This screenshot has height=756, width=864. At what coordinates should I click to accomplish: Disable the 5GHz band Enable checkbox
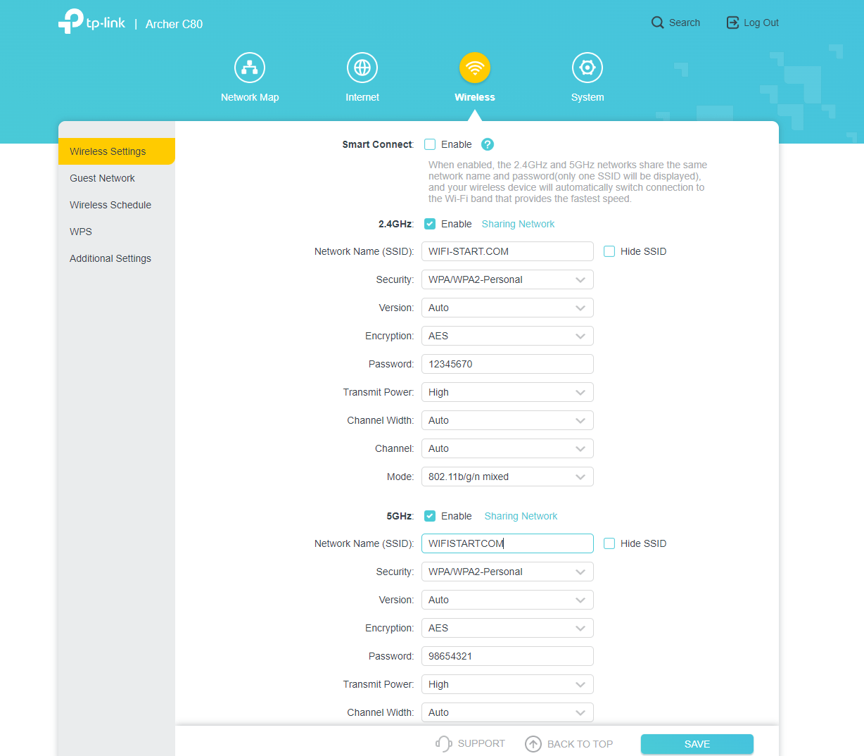[x=430, y=516]
